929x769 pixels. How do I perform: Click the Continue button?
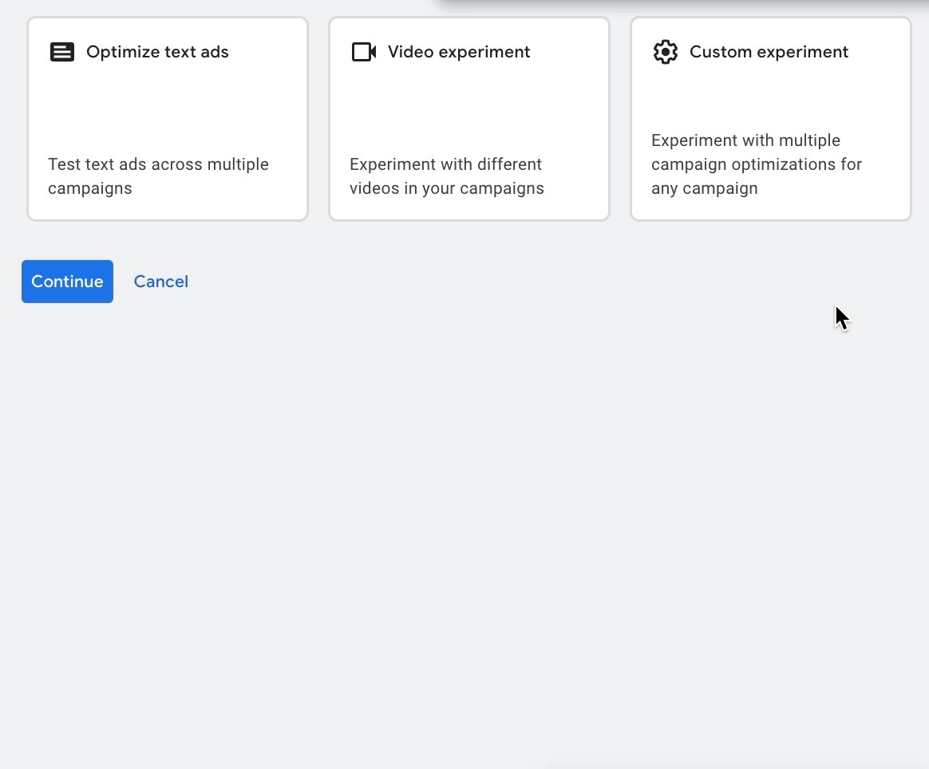pos(68,282)
